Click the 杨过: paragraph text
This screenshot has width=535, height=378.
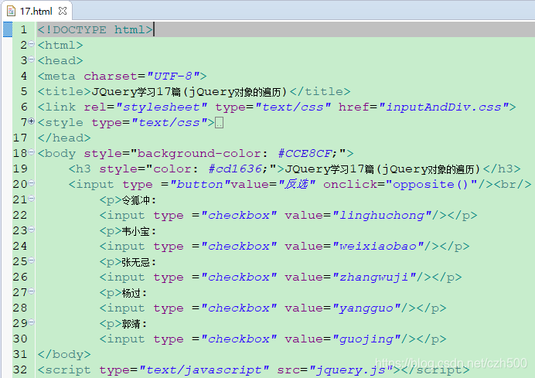click(135, 293)
